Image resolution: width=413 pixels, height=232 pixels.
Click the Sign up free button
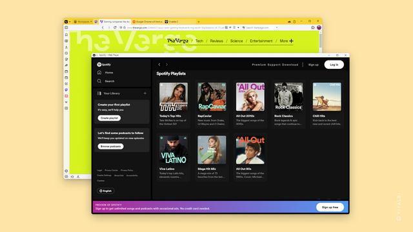coord(330,208)
